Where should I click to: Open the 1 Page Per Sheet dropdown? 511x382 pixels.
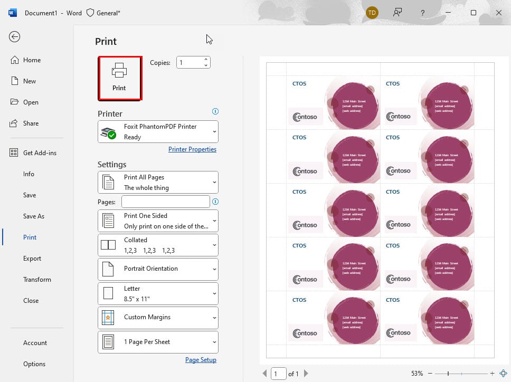pyautogui.click(x=158, y=342)
